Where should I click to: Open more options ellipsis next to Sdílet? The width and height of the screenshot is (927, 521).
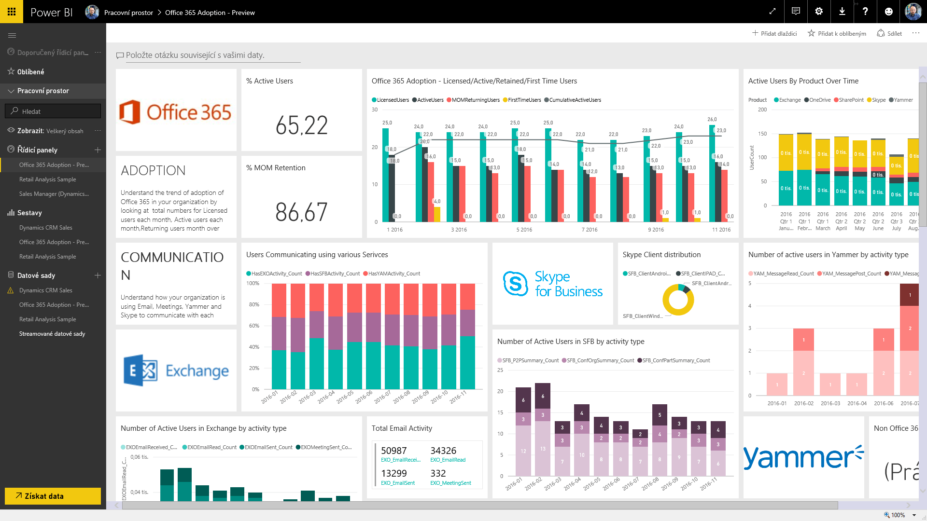tap(915, 33)
